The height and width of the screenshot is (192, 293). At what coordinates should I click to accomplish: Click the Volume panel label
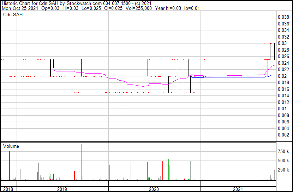coord(11,146)
